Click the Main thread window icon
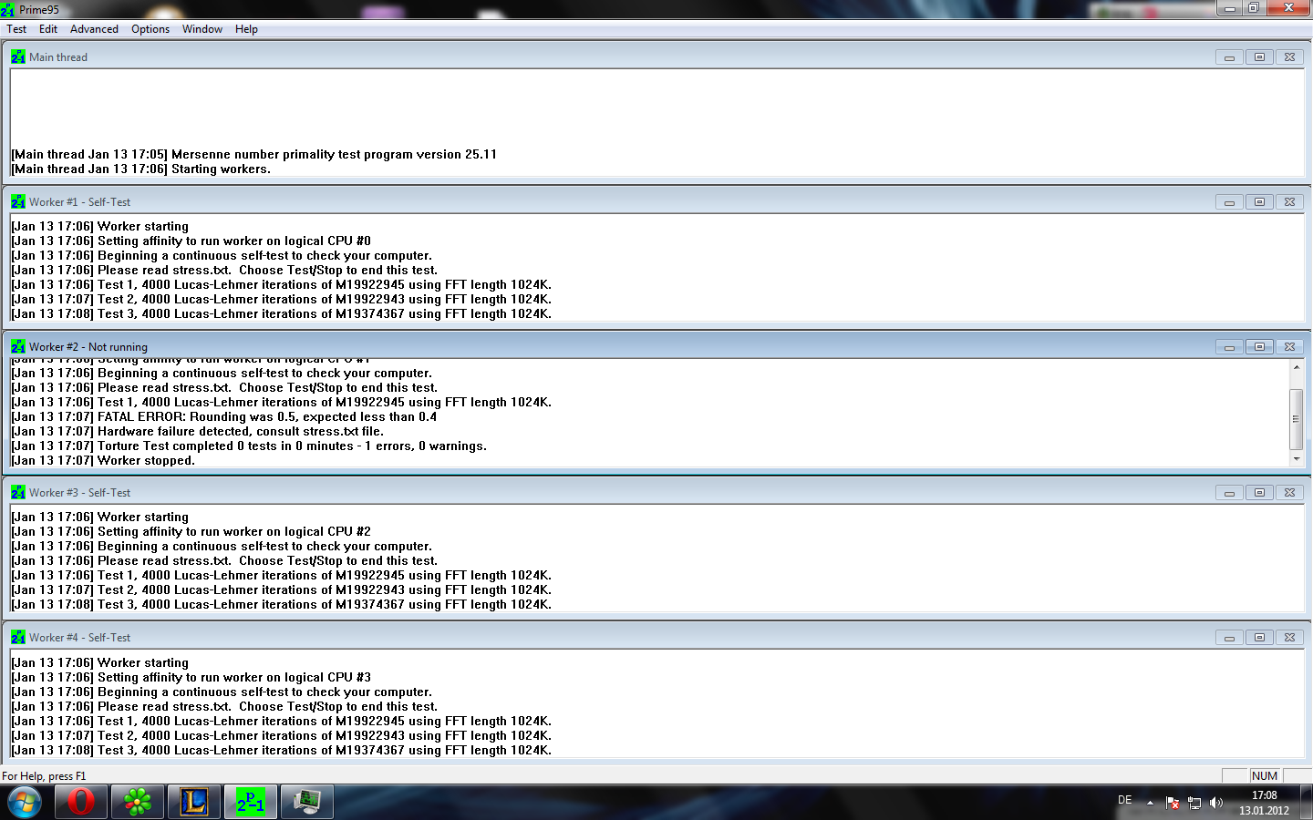The width and height of the screenshot is (1313, 820). (18, 56)
